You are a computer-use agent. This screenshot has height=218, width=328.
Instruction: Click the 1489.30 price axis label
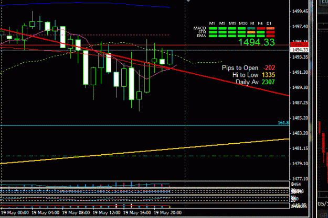tap(300, 87)
